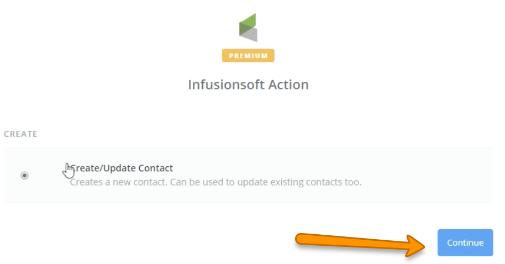Click the green upper part of Infusionsoft logo
Viewport: 505px width, 264px height.
click(x=248, y=21)
